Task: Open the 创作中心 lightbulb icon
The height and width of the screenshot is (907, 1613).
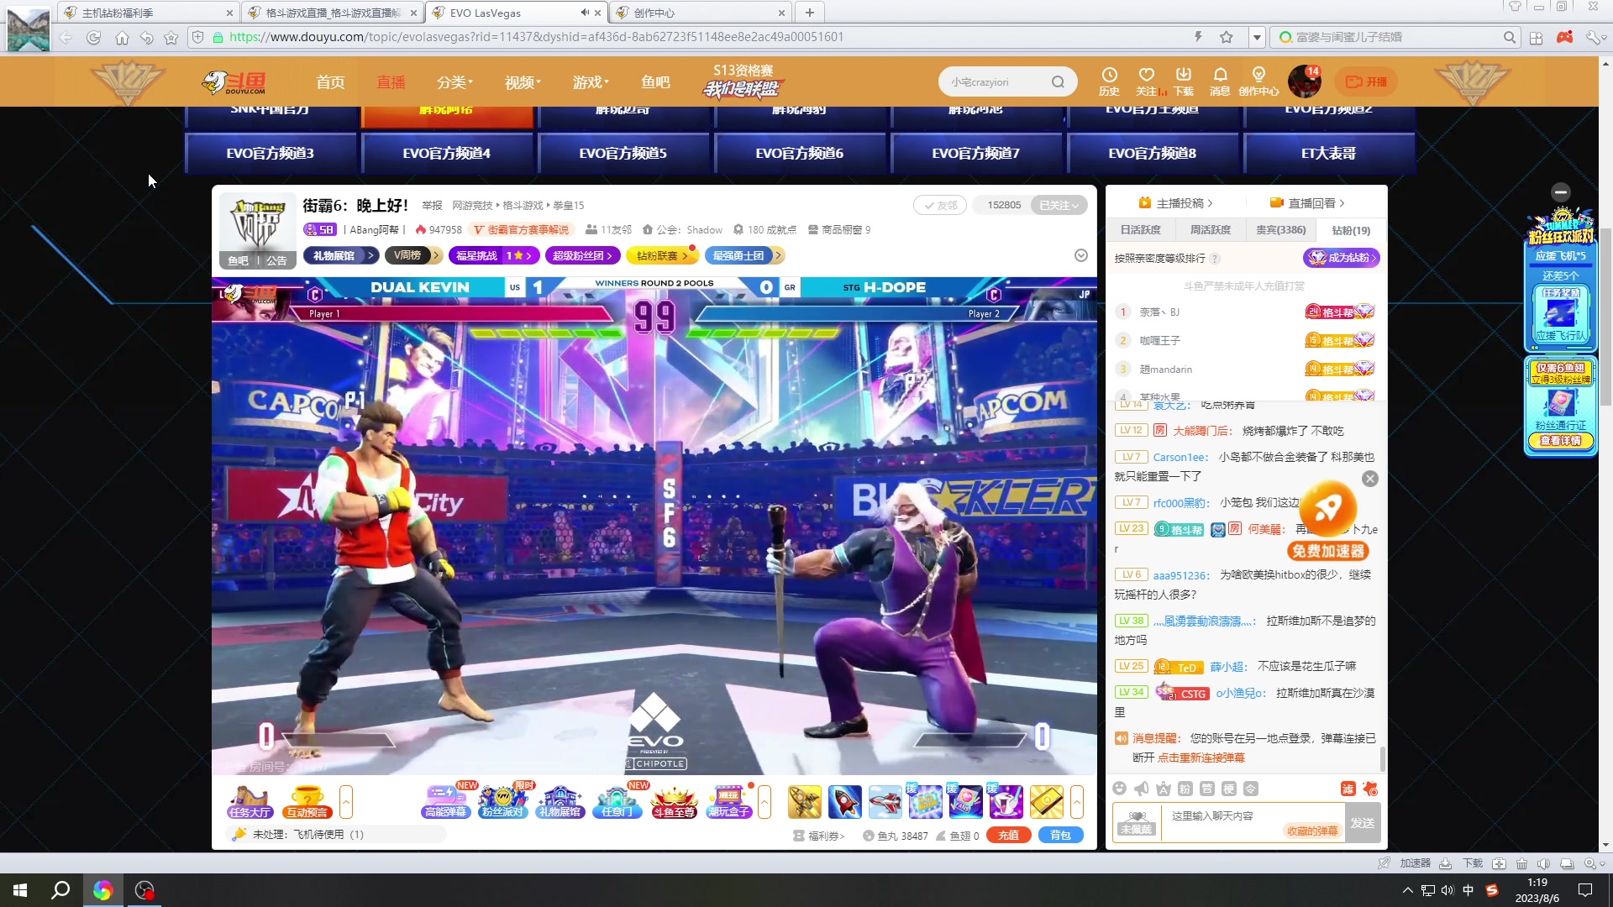Action: coord(1258,81)
